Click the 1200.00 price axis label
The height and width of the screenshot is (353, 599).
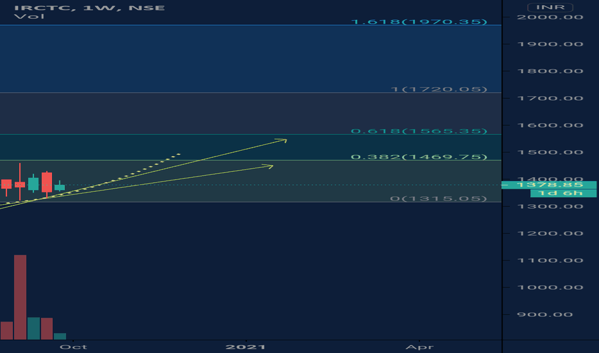coord(550,234)
